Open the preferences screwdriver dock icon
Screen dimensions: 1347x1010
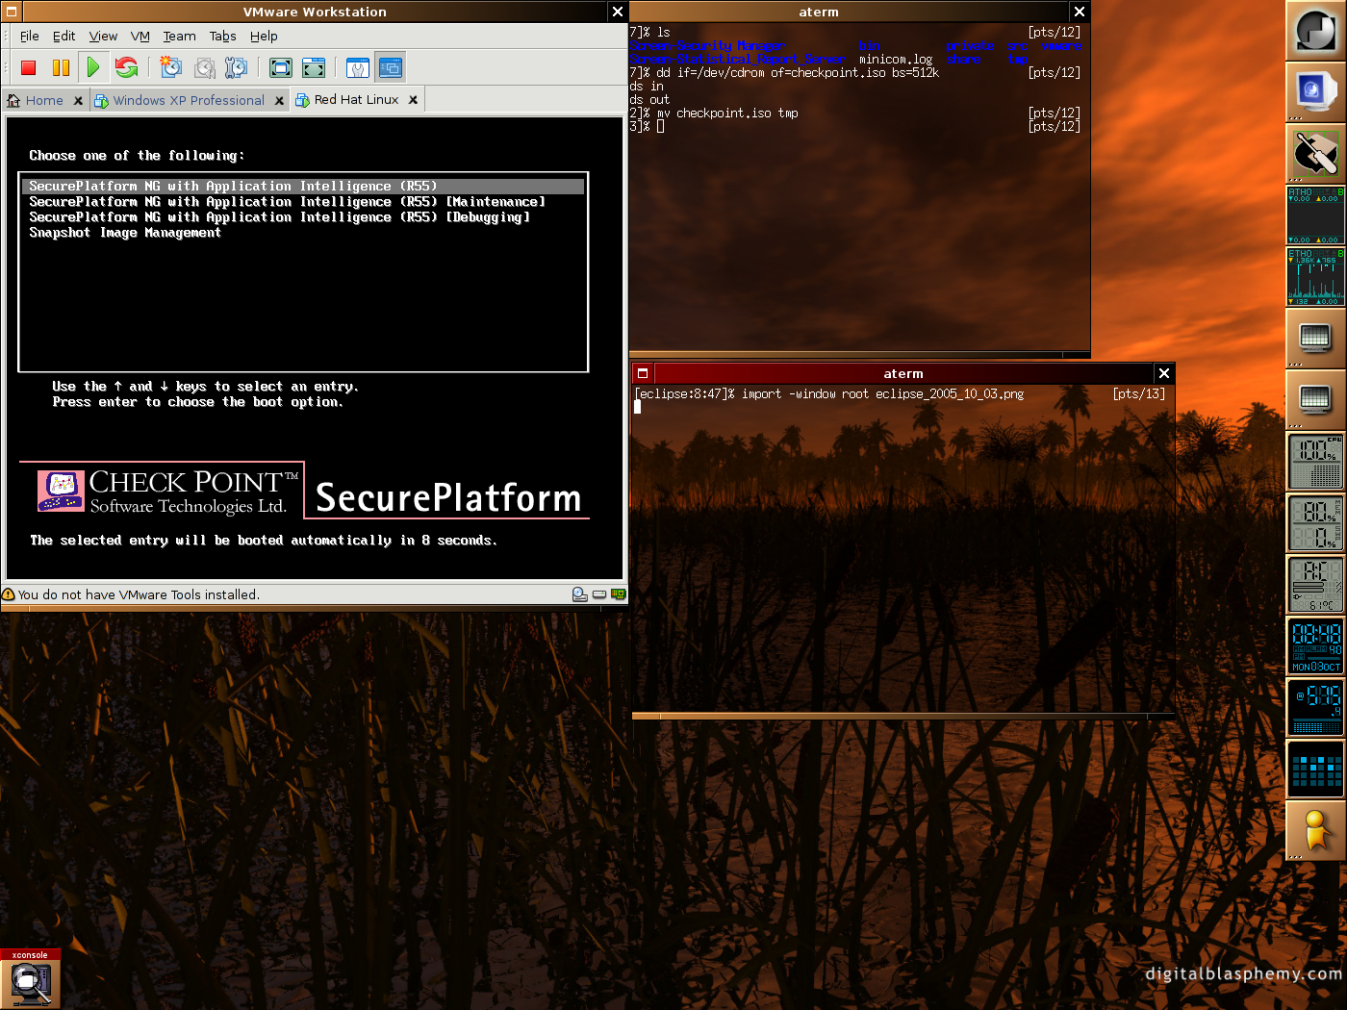point(1316,154)
